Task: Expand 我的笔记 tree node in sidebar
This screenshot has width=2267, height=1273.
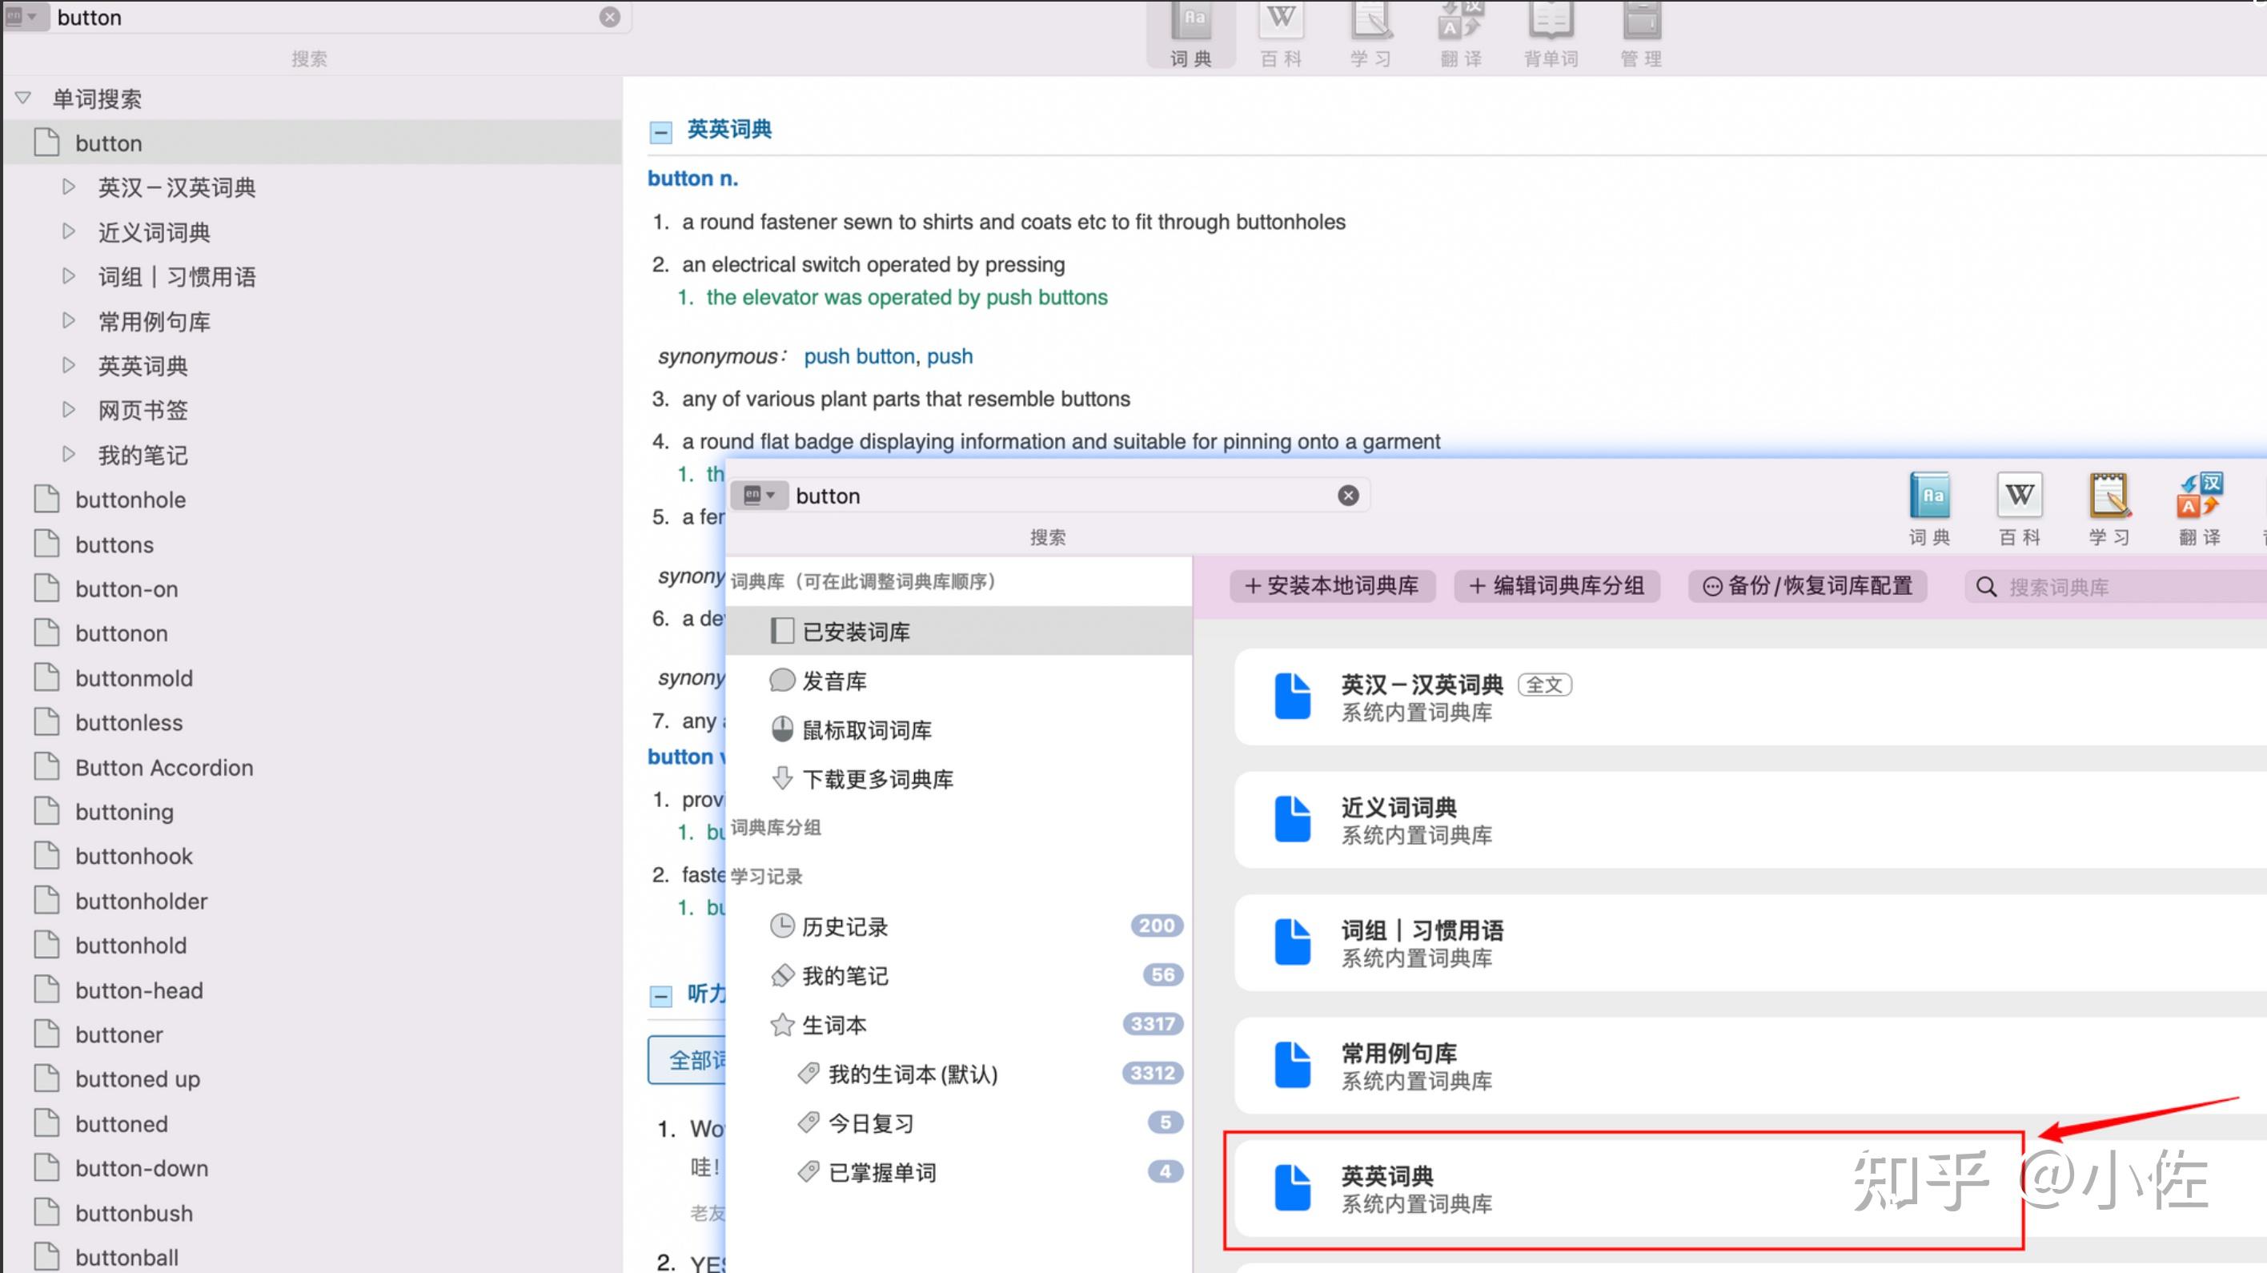Action: tap(69, 454)
